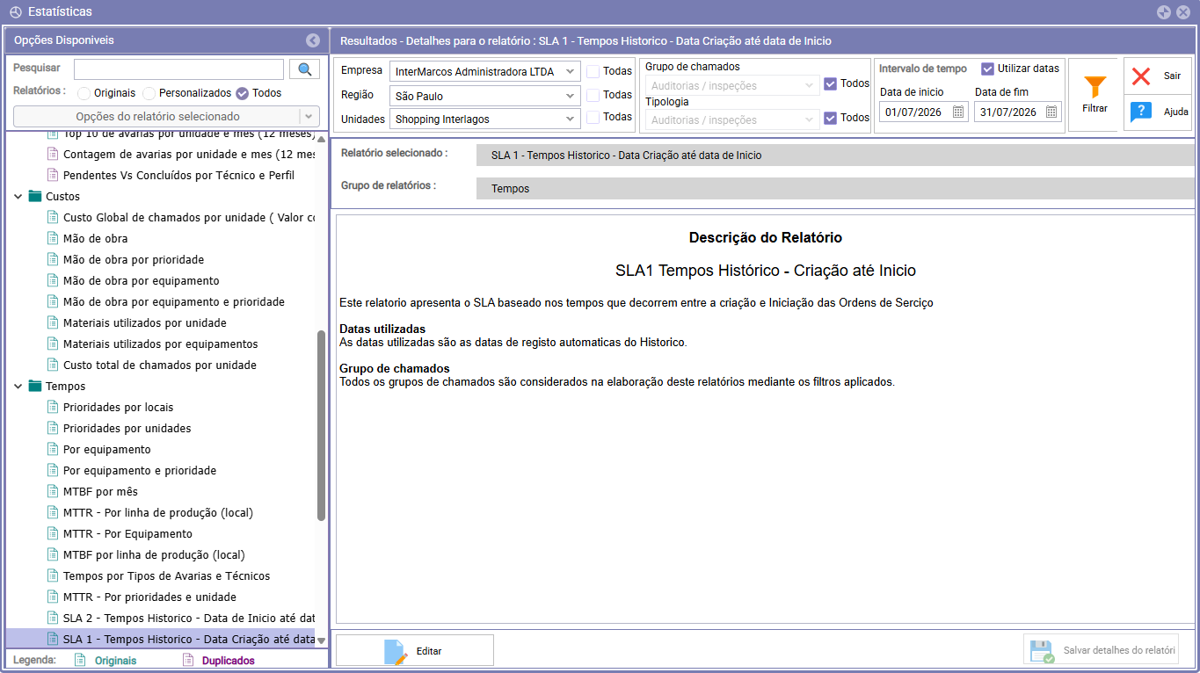Click document icon of Por equipamento

tap(52, 449)
